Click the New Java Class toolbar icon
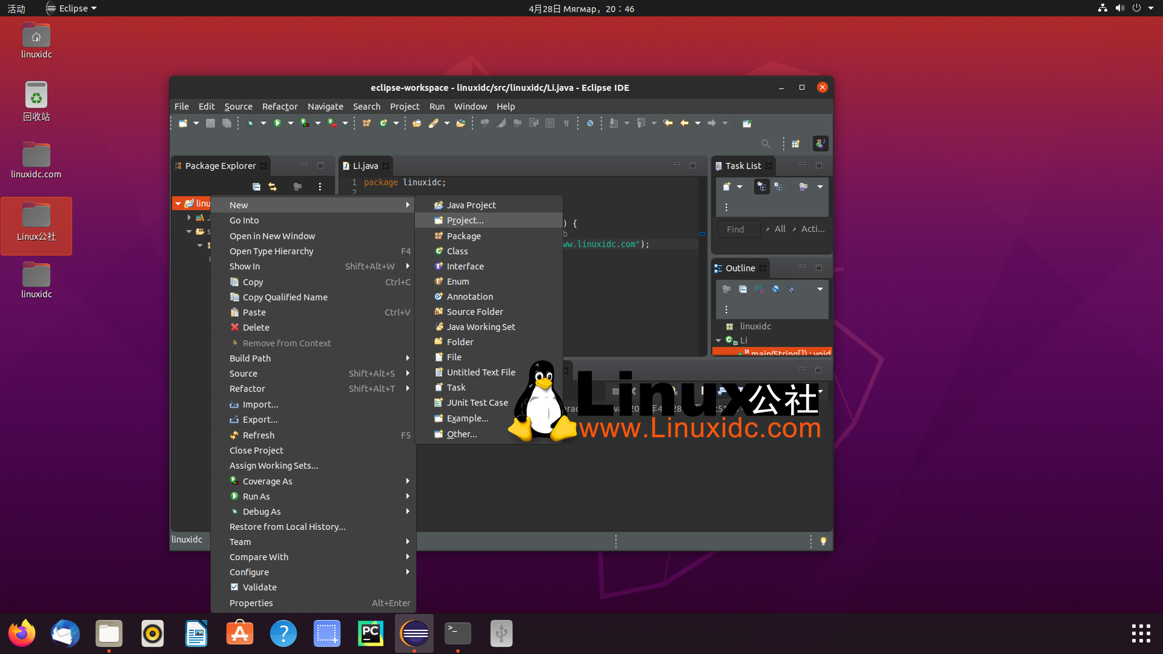This screenshot has width=1163, height=654. [x=383, y=124]
